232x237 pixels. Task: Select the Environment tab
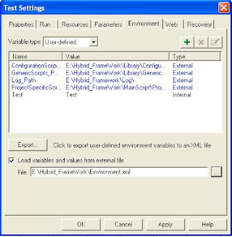coord(144,24)
